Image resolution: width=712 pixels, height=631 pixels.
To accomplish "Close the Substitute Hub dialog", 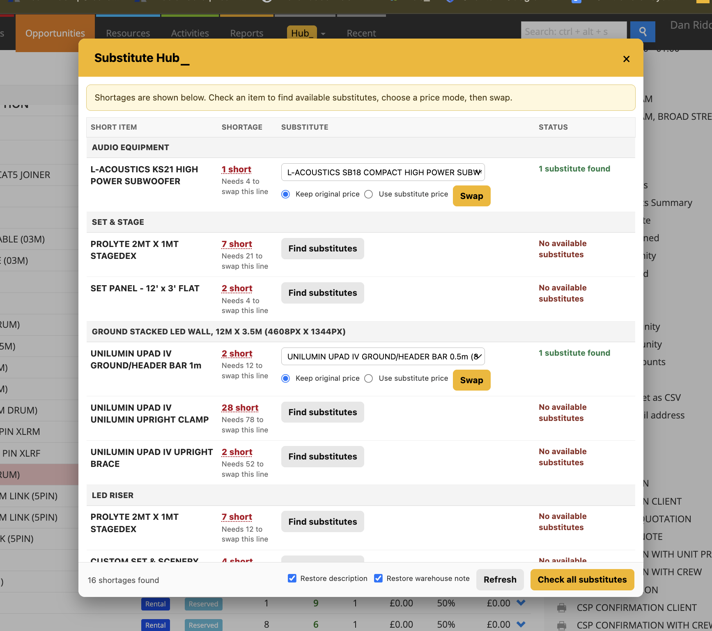I will tap(626, 59).
